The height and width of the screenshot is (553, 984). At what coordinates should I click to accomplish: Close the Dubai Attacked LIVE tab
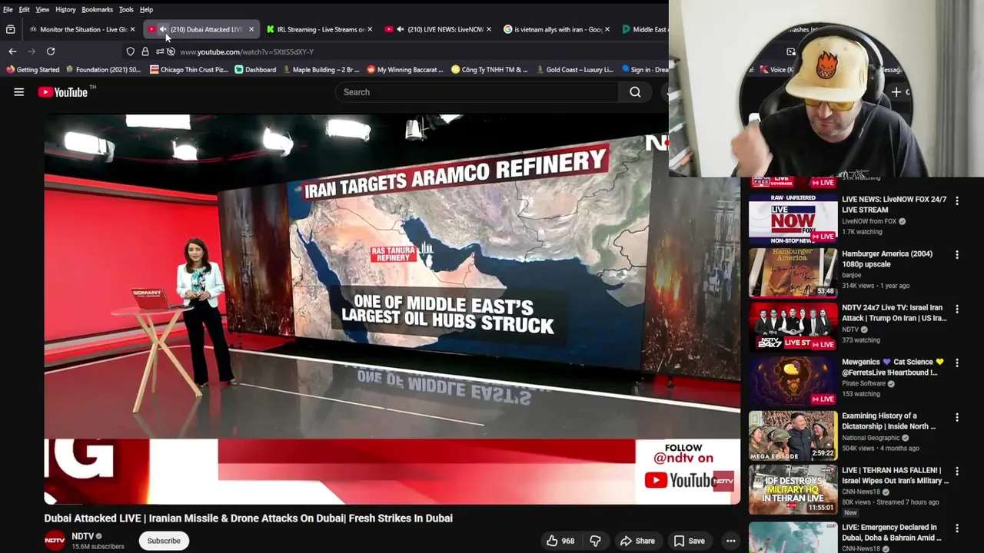[x=251, y=29]
